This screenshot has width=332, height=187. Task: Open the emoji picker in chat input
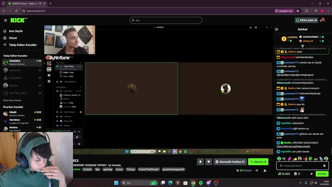[x=324, y=166]
